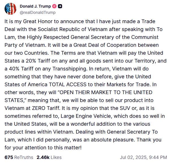Click the Likes label
This screenshot has height=164, width=169.
[x=56, y=157]
